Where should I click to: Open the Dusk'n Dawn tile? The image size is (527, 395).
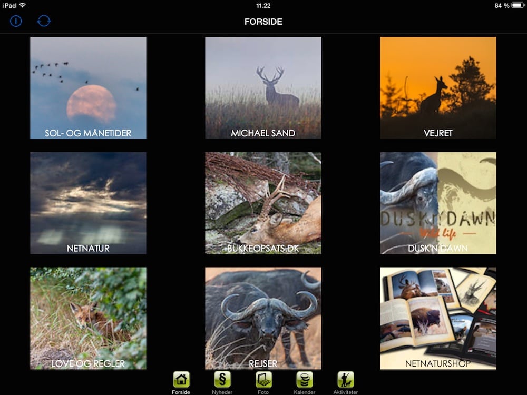[438, 203]
